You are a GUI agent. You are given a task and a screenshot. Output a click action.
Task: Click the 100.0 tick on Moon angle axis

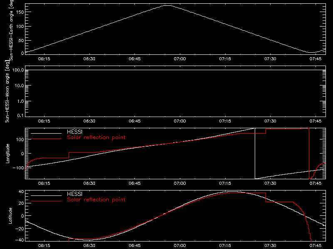(x=18, y=70)
